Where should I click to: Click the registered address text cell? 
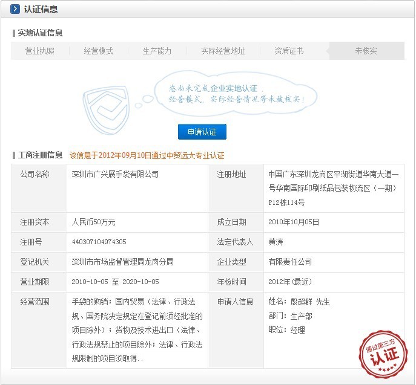(333, 188)
